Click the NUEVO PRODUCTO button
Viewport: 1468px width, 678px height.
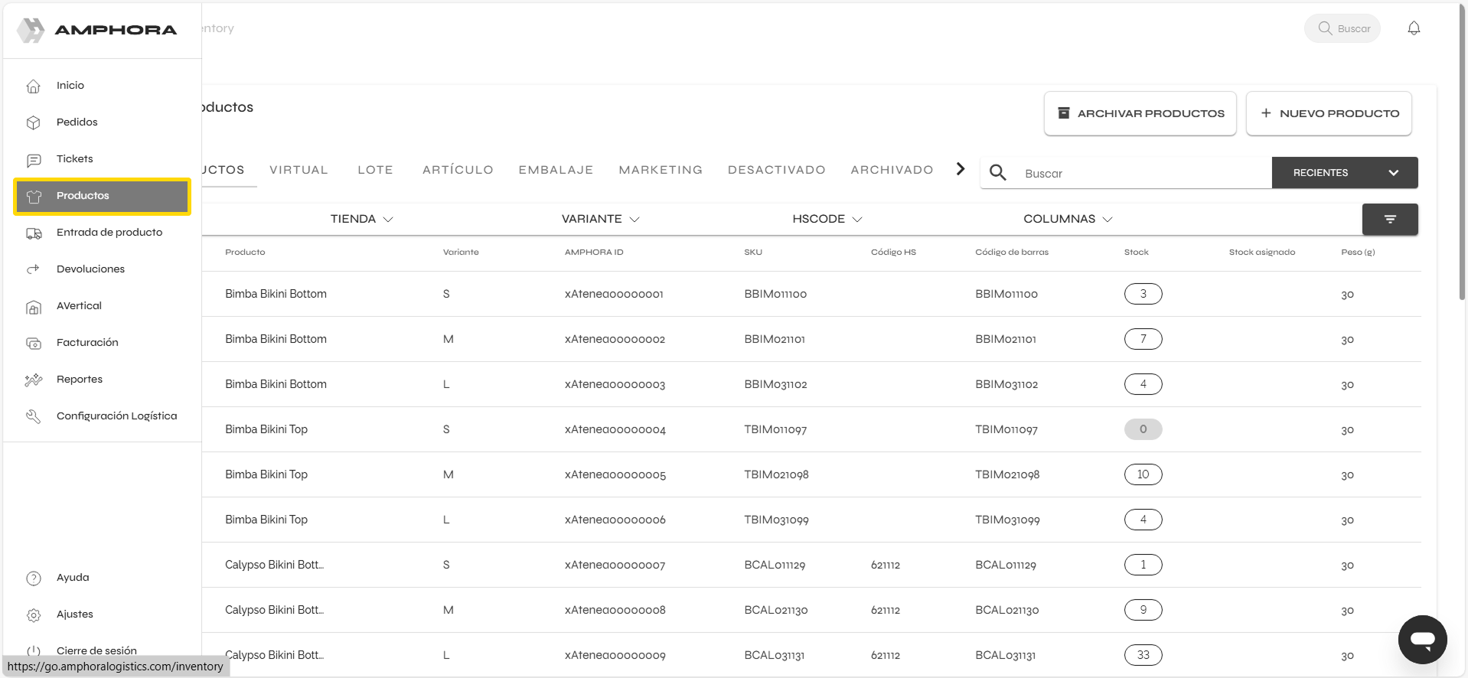point(1328,113)
